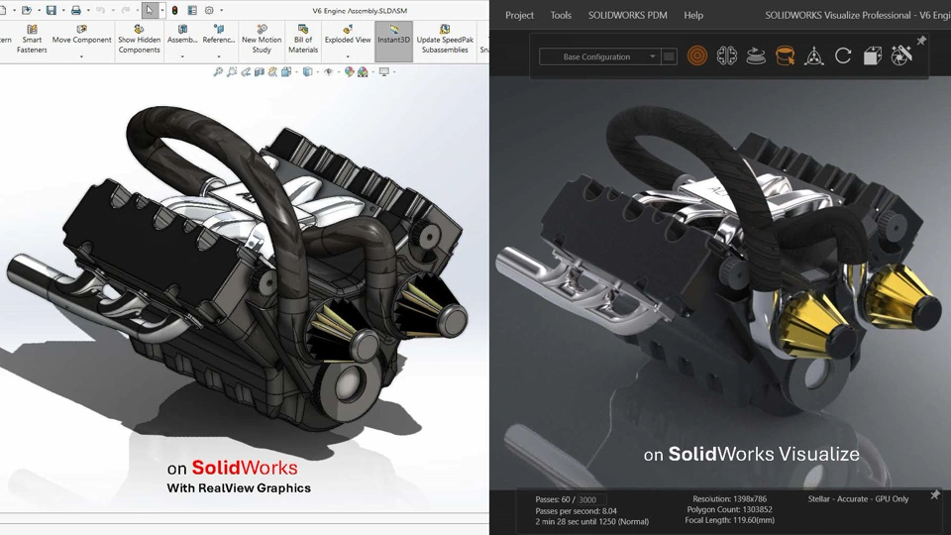951x535 pixels.
Task: Click Dynamic Annotation Views icon
Action: pyautogui.click(x=273, y=71)
